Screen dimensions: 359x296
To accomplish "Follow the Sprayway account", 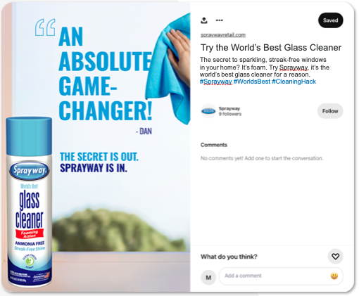I will pos(330,111).
